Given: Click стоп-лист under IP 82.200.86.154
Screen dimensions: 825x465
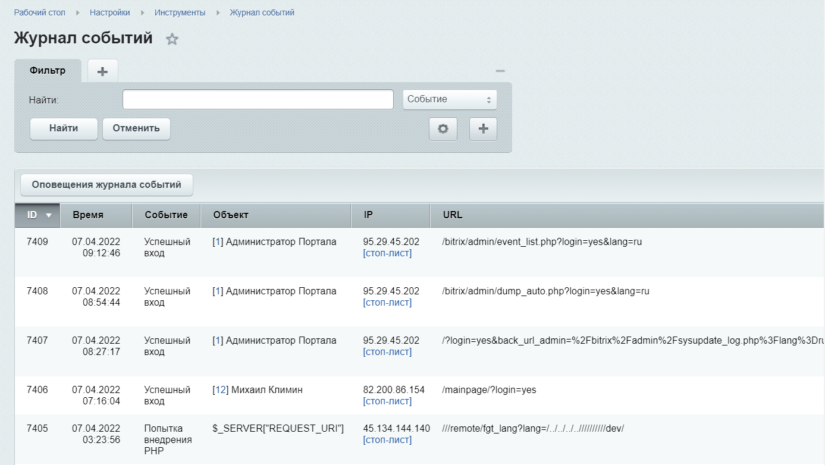Looking at the screenshot, I should point(387,401).
